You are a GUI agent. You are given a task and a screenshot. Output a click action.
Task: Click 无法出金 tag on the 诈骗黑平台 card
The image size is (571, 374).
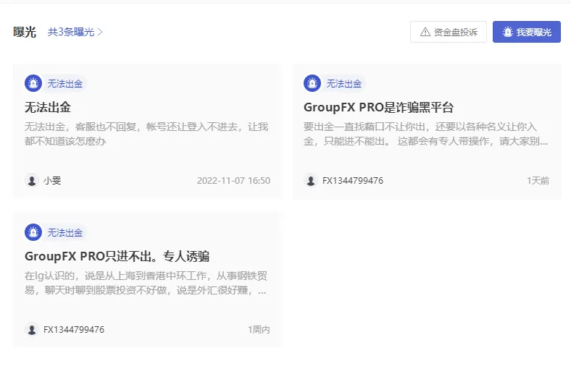click(x=344, y=84)
